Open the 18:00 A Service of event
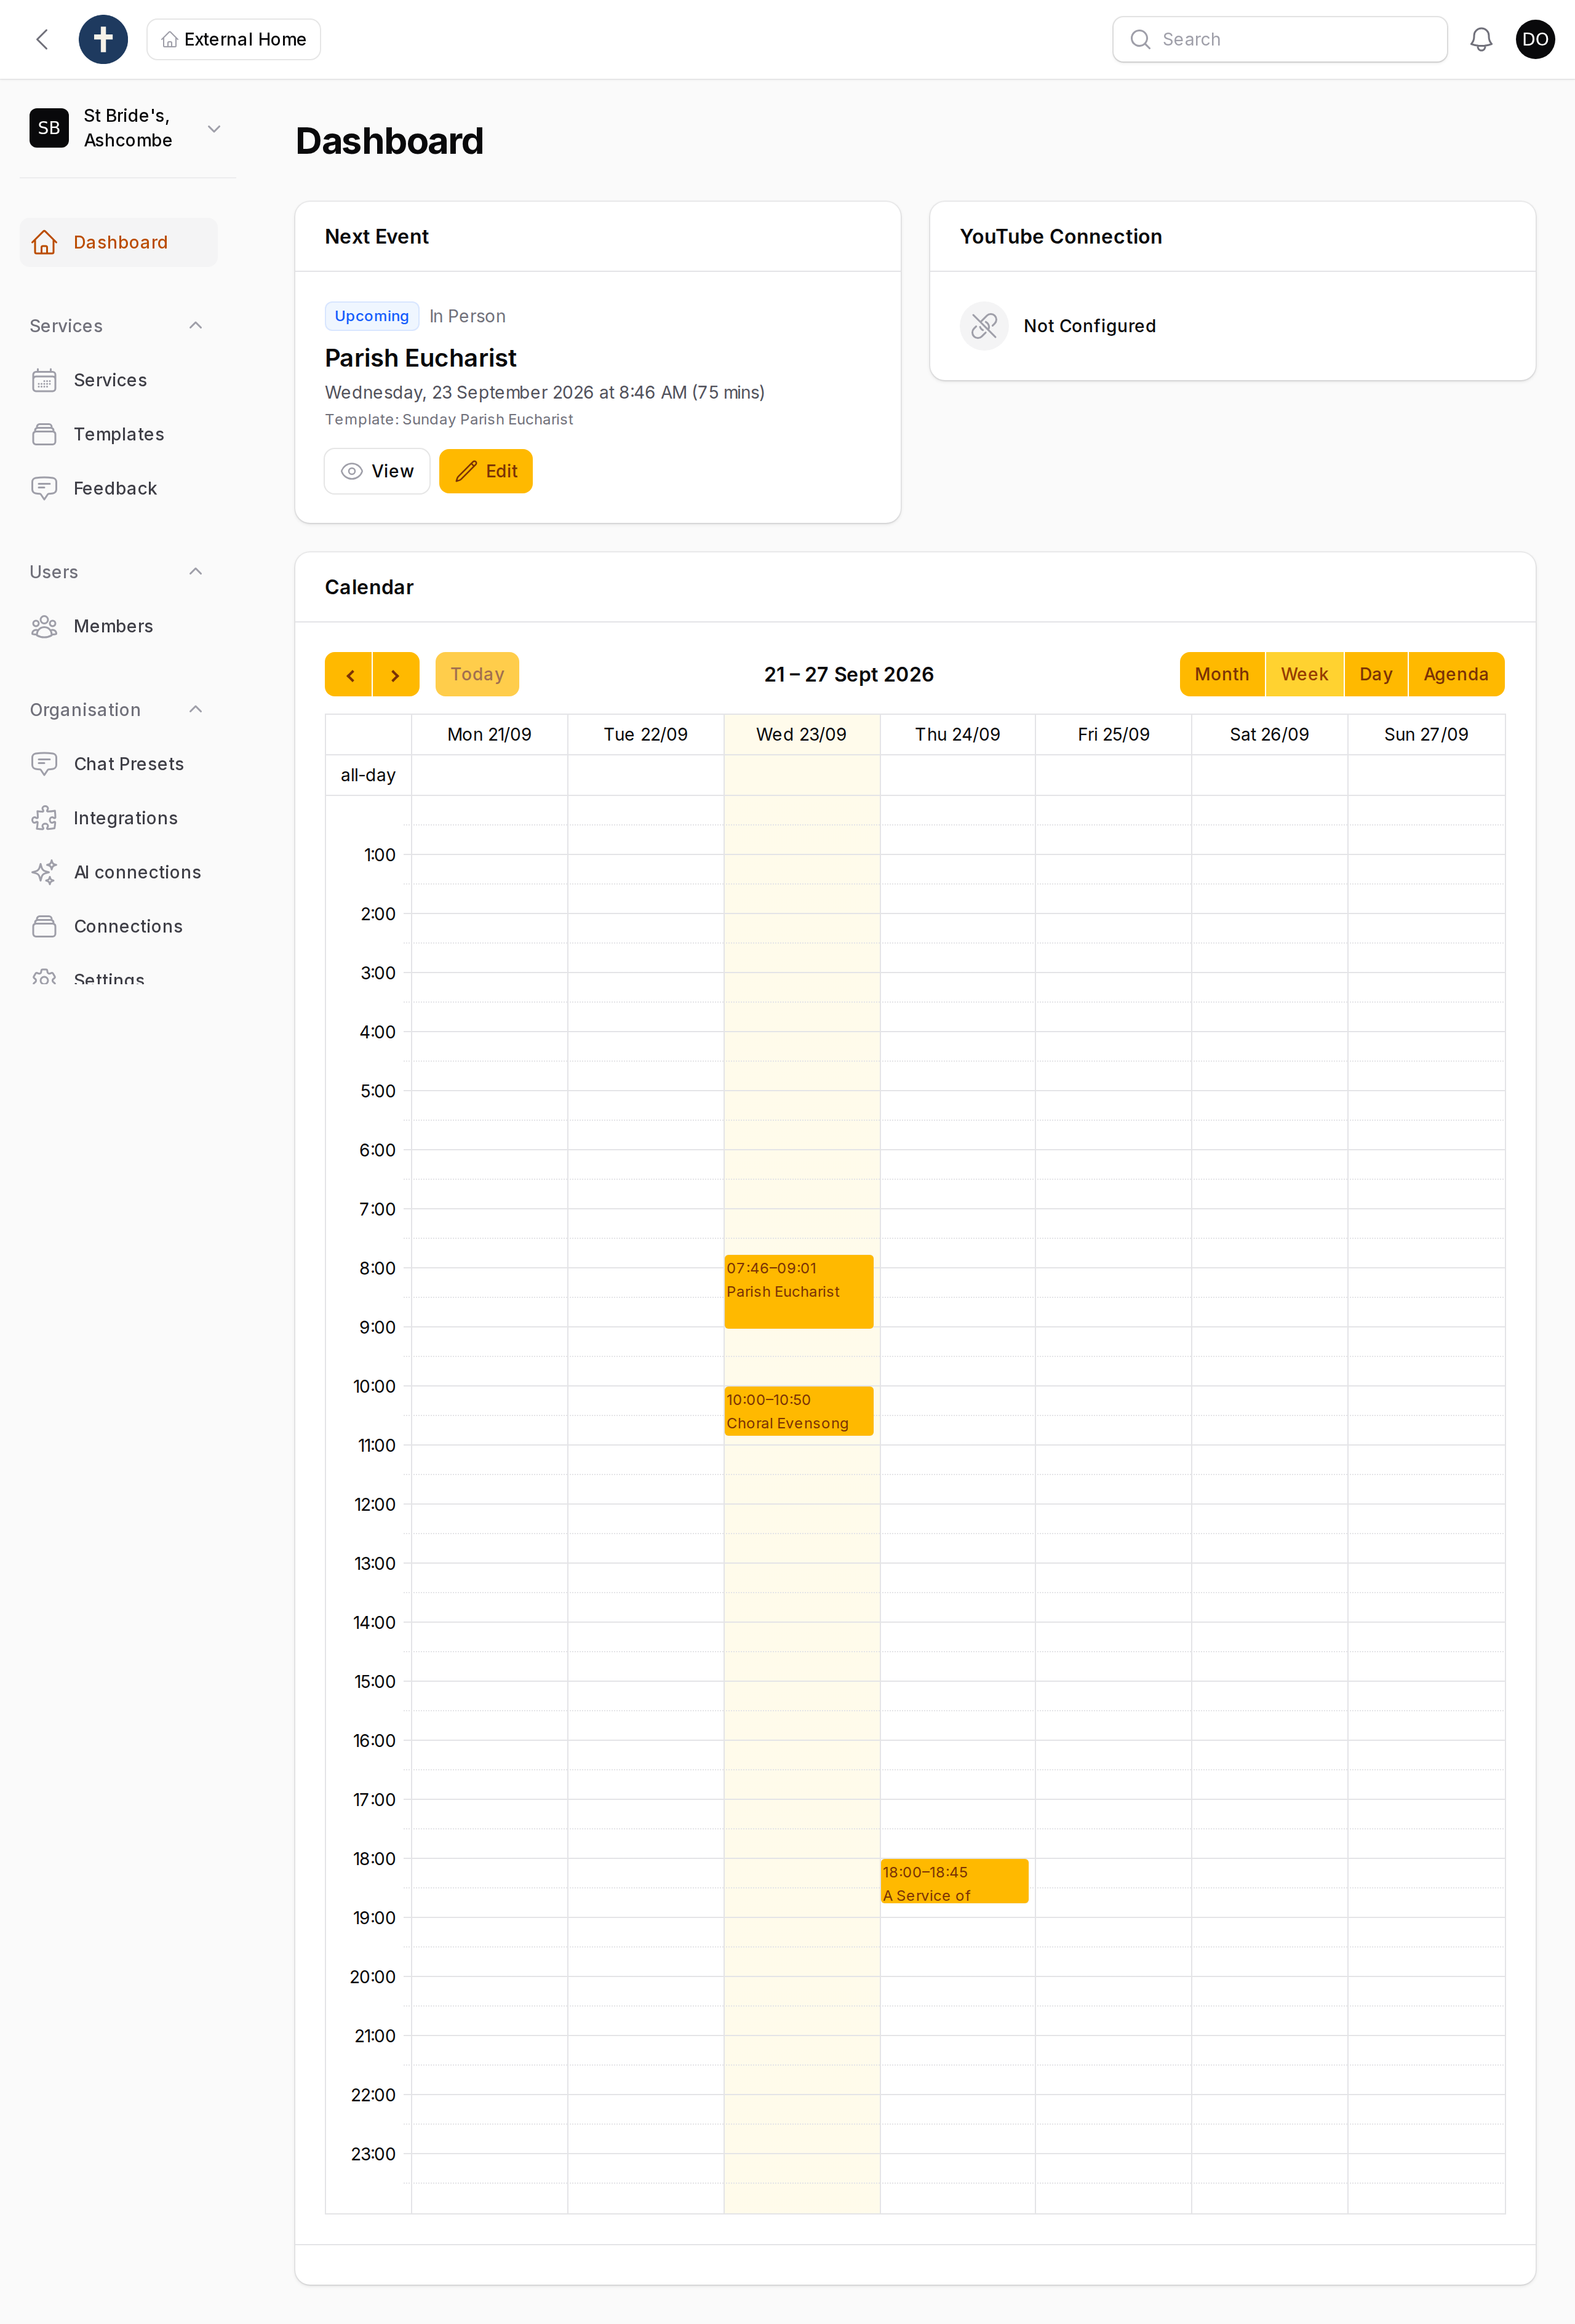Image resolution: width=1575 pixels, height=2324 pixels. 955,1881
